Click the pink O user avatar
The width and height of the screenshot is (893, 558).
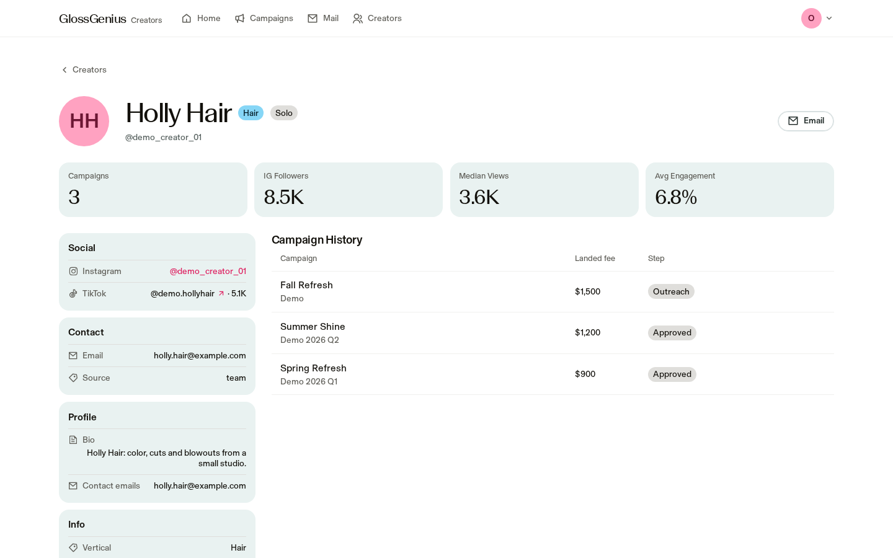811,19
